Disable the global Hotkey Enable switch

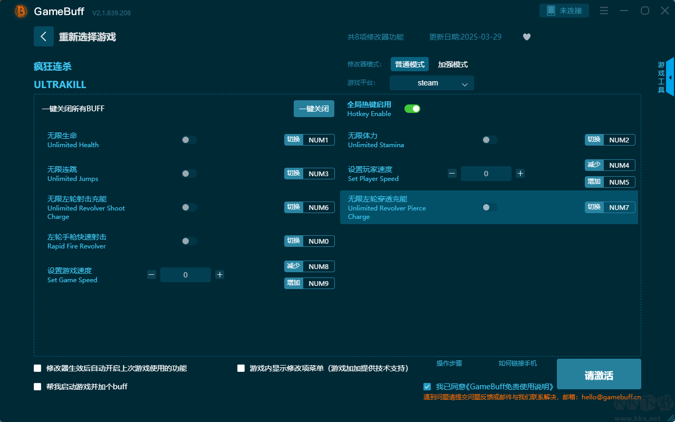point(412,109)
